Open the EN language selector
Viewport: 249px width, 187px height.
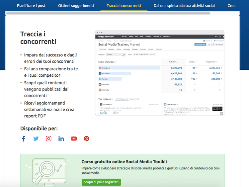point(216,37)
